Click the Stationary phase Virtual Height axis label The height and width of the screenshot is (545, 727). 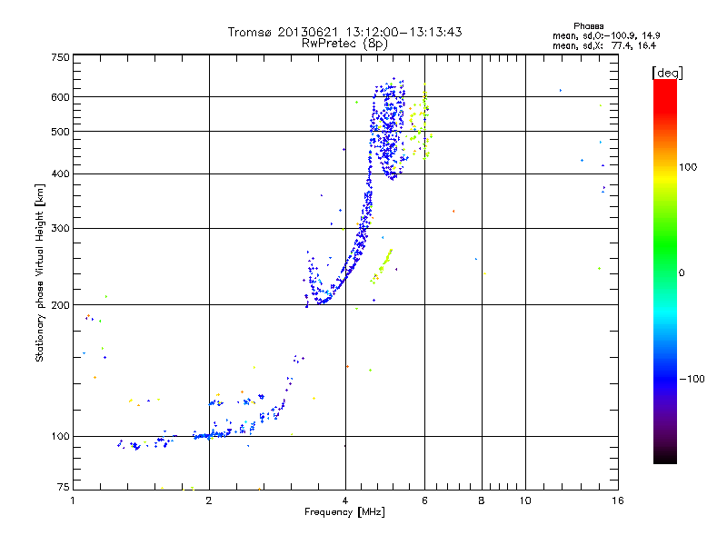(40, 272)
